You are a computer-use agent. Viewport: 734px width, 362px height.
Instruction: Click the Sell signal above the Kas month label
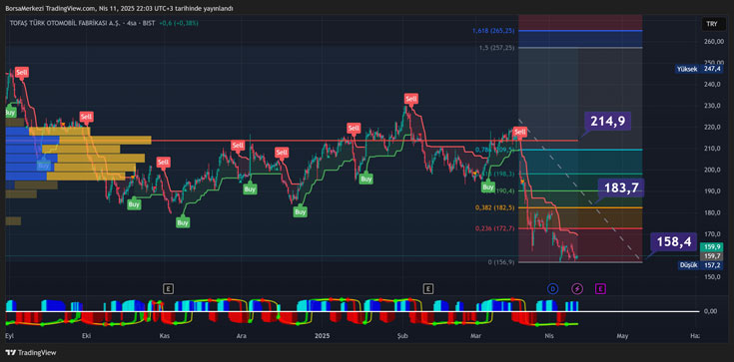[163, 163]
